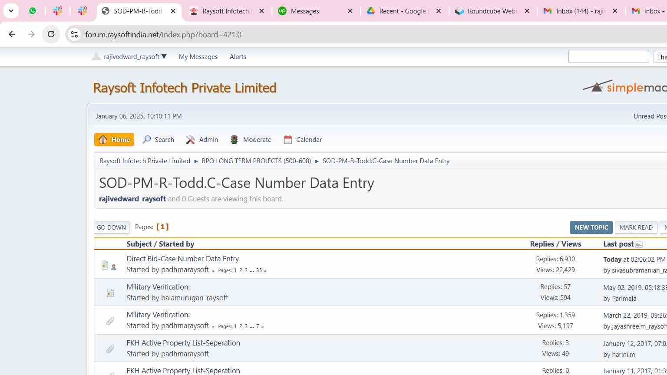Open the forum Search menu item
Viewport: 667px width, 375px height.
coord(158,140)
